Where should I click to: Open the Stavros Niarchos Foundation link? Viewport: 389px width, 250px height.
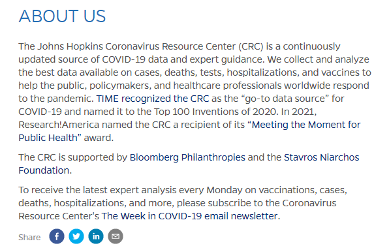tap(322, 157)
